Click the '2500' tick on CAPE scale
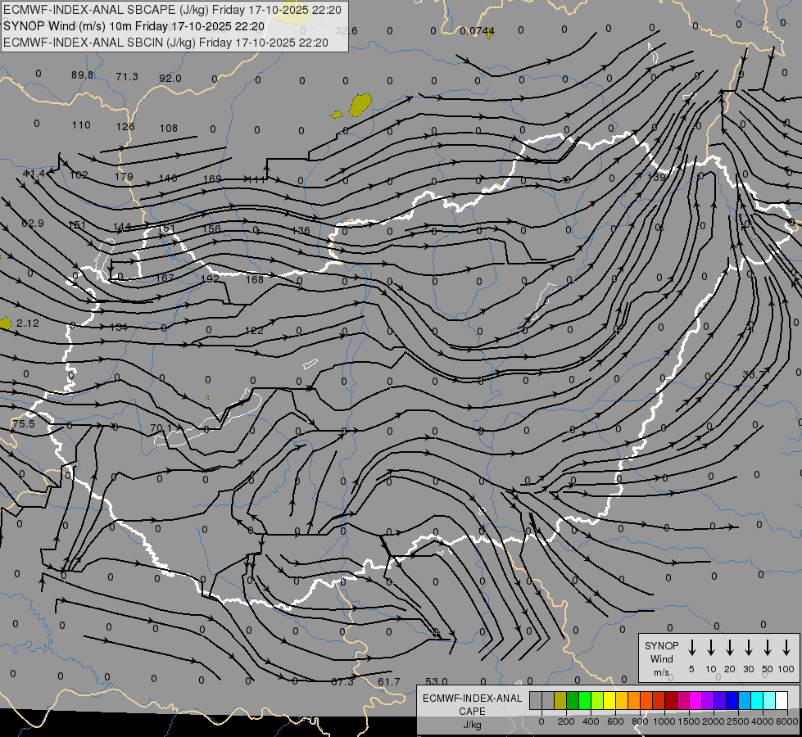Image resolution: width=802 pixels, height=737 pixels. tap(738, 721)
